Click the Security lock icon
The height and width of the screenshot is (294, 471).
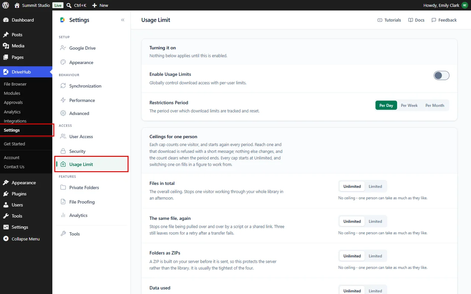click(x=63, y=151)
